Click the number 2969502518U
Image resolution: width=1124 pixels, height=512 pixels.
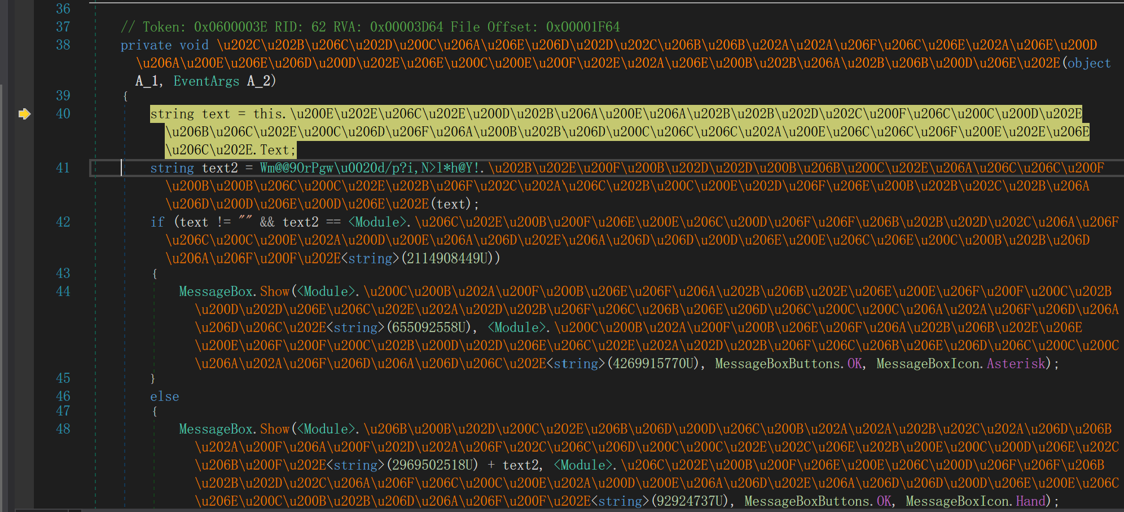tap(432, 465)
